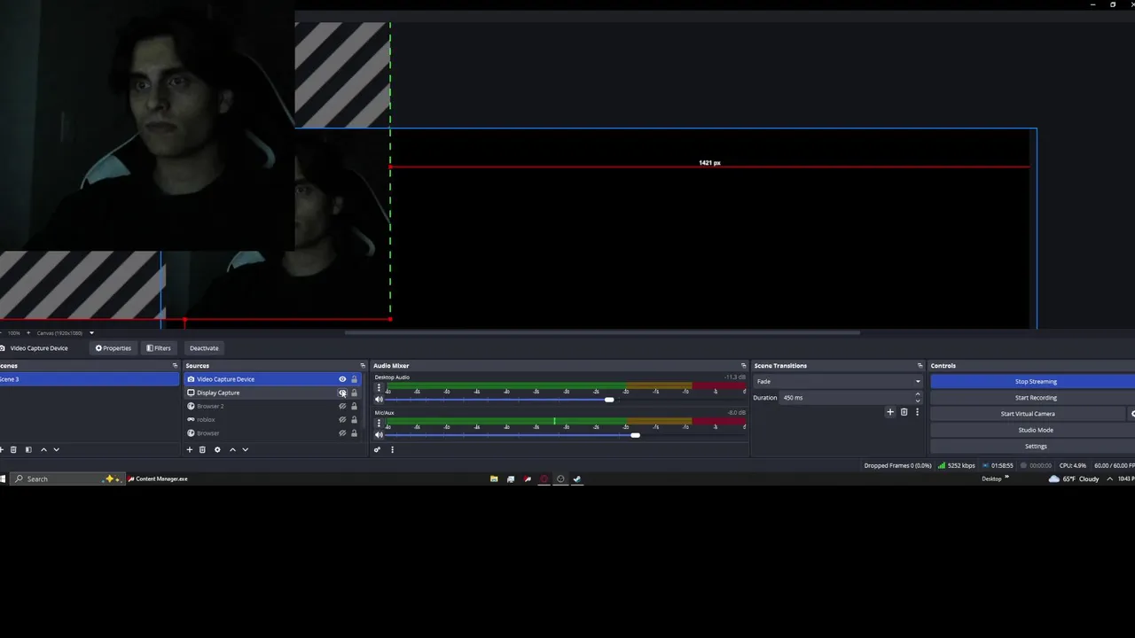Click Stop Streaming
This screenshot has height=638, width=1135.
click(1035, 381)
